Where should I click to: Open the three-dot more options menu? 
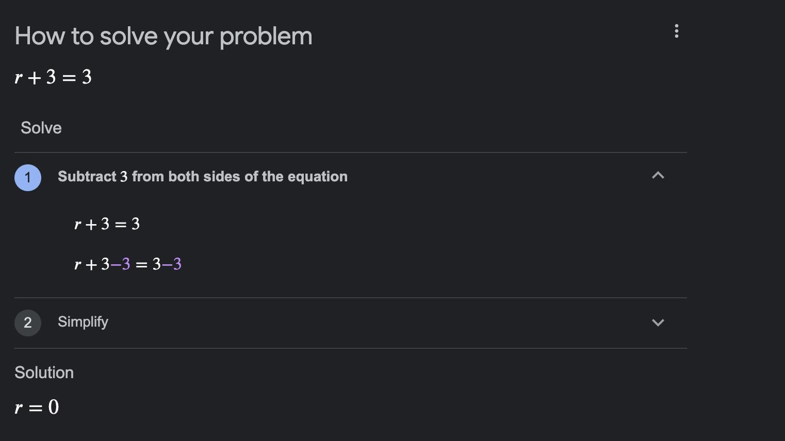point(676,31)
